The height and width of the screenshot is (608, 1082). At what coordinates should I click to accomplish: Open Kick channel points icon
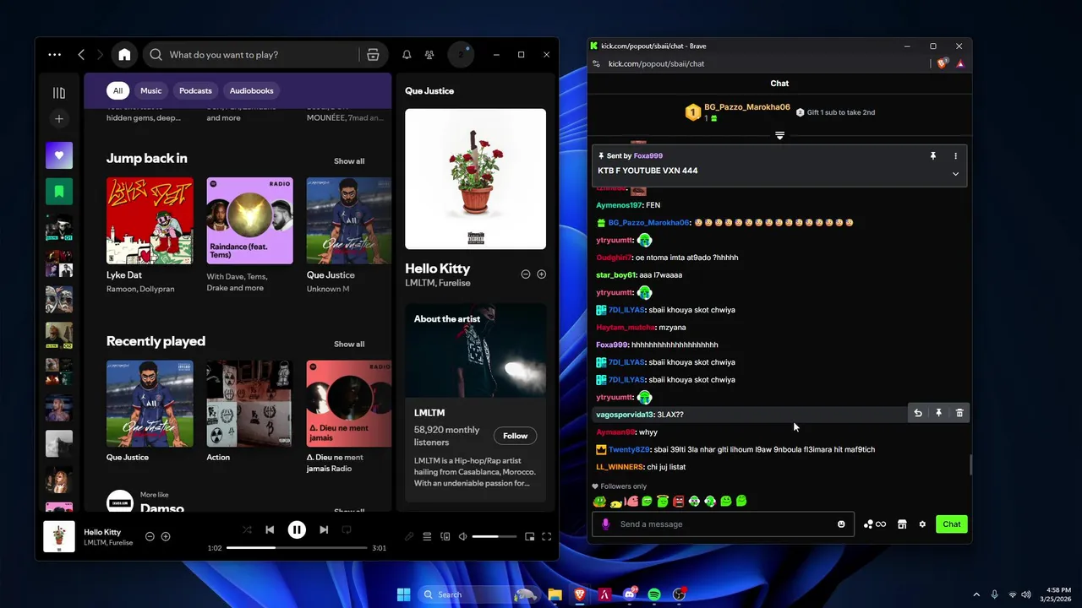coord(874,524)
